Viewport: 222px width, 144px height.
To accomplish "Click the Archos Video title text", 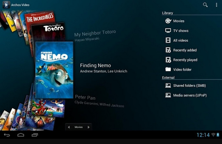I will [x=20, y=5].
